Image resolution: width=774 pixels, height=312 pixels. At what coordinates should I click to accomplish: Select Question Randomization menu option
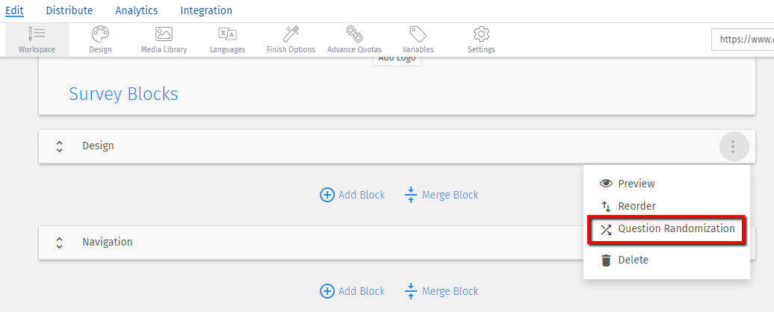[x=666, y=228]
